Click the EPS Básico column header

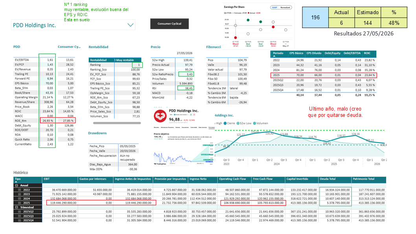coord(296,53)
